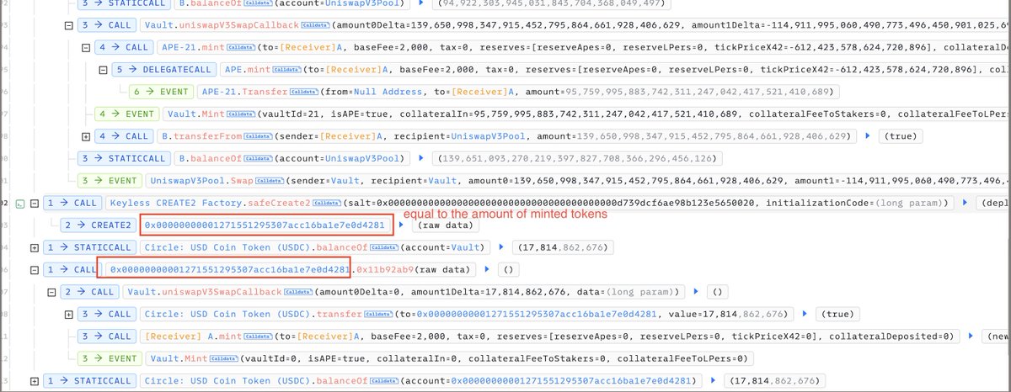Viewport: 1011px width, 392px height.
Task: Toggle Calldata badge on uniswapV3SwapCallback amount0Delta=0 row
Action: pyautogui.click(x=297, y=292)
